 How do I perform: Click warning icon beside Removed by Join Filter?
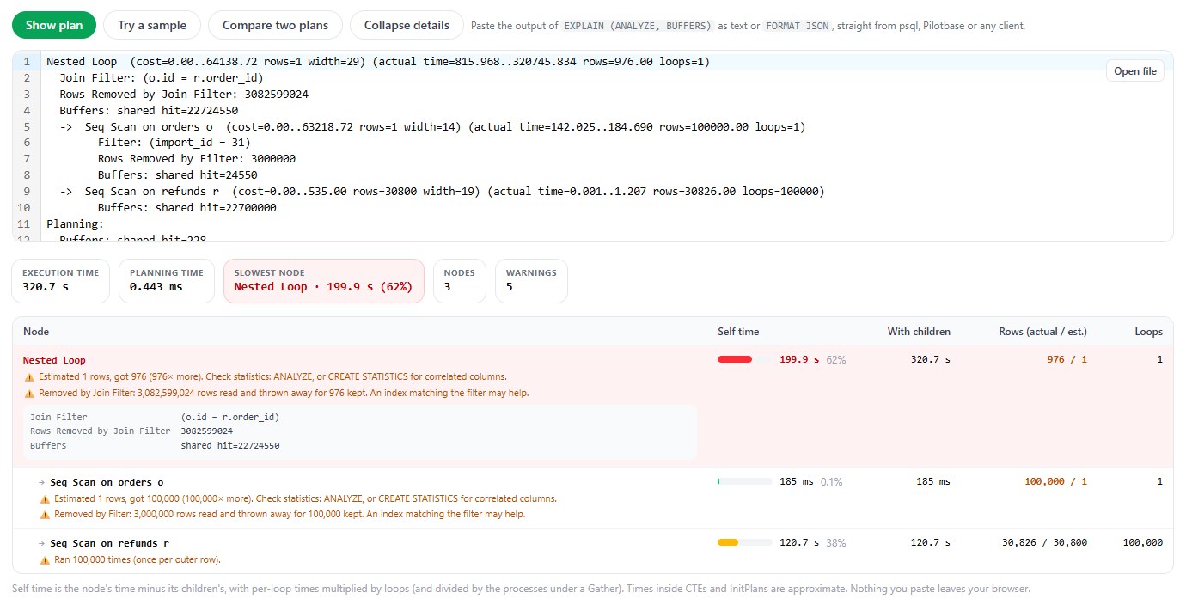(29, 394)
